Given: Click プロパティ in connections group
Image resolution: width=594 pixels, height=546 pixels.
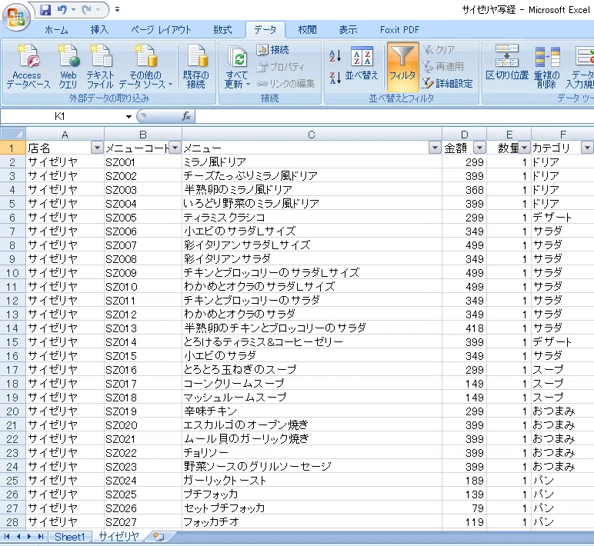Looking at the screenshot, I should (x=280, y=67).
